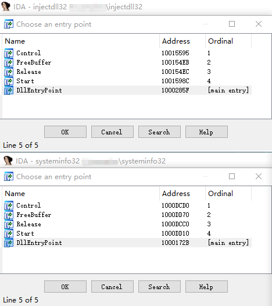
Task: Sort injectdll32 list by Address column header
Action: [182, 41]
